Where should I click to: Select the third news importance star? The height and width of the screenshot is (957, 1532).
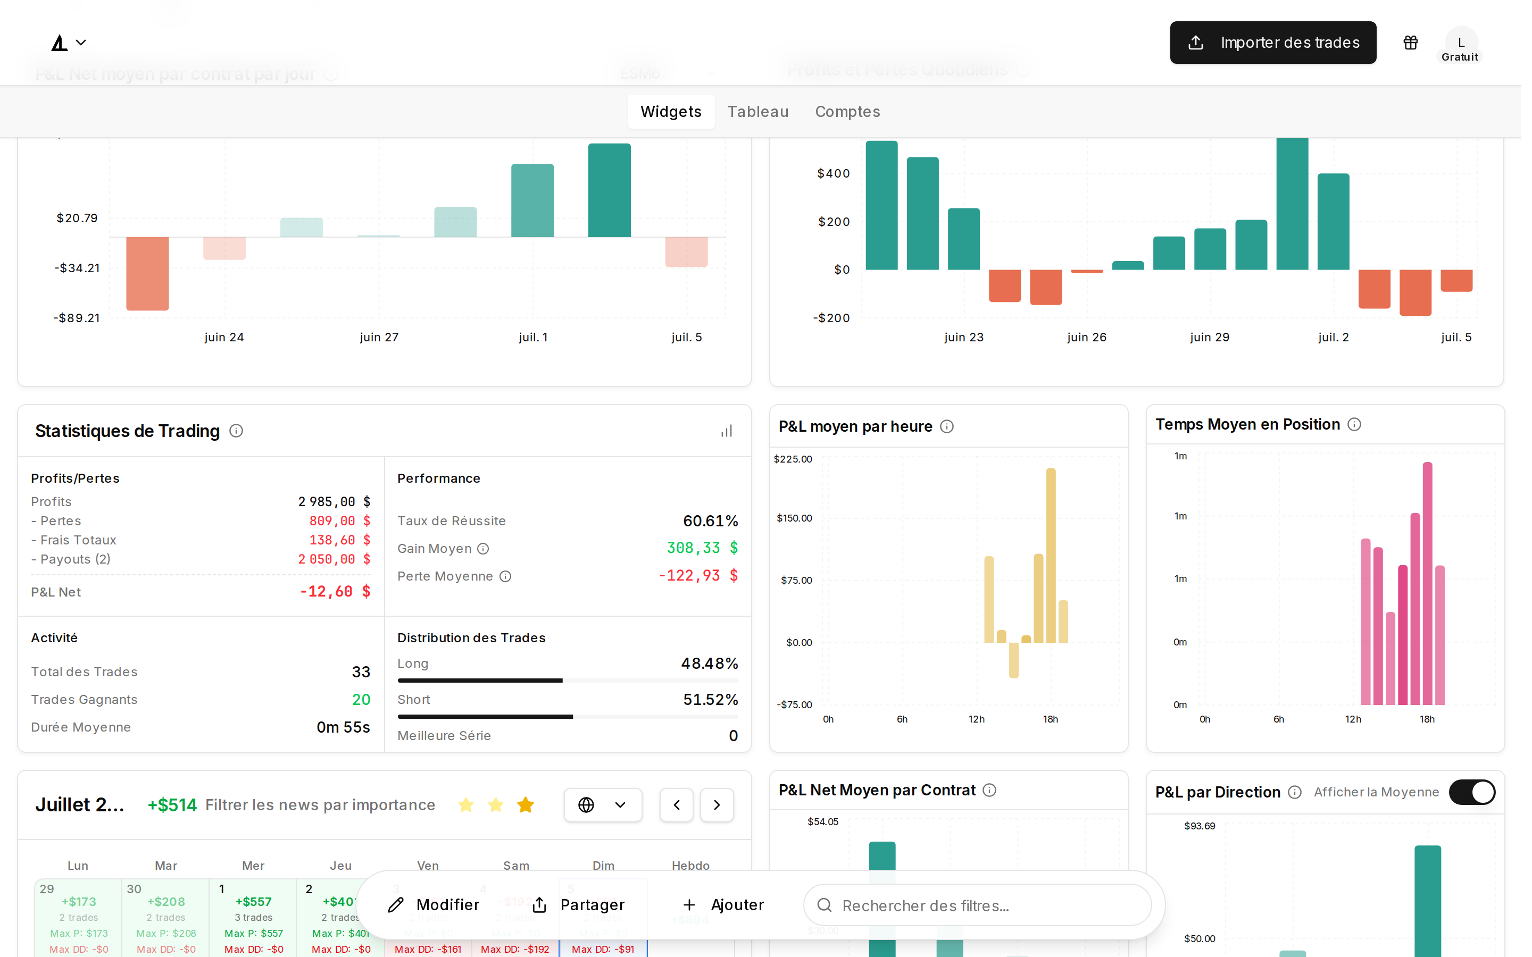click(x=526, y=805)
